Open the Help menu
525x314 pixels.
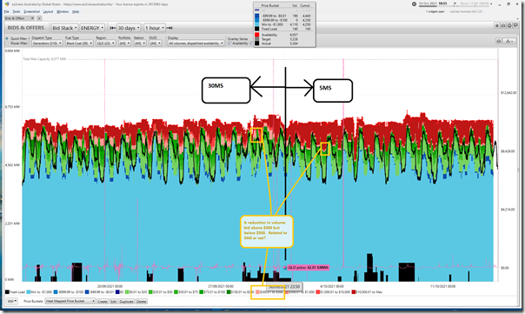pos(76,11)
